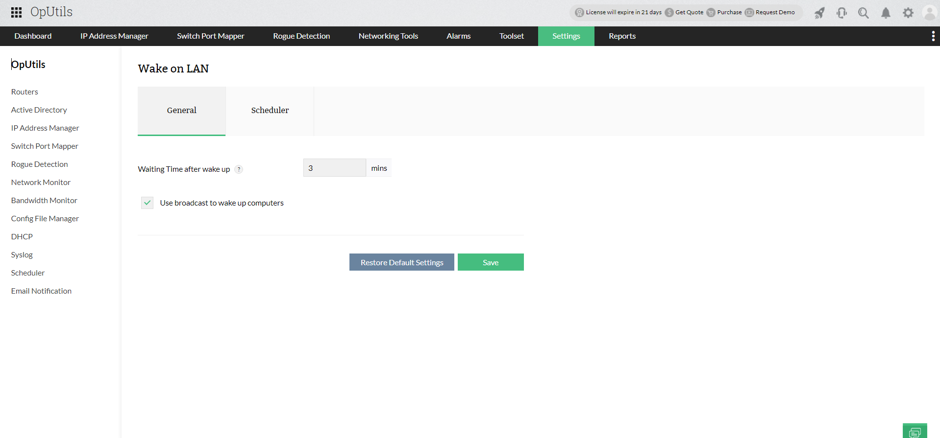Click Restore Default Settings button
The image size is (940, 438).
(x=402, y=262)
